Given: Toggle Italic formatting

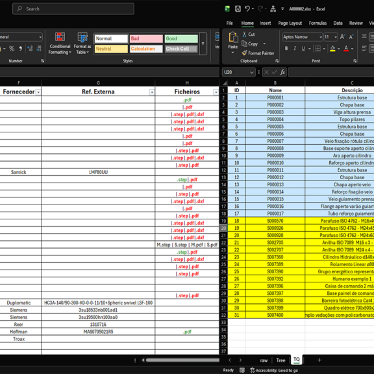Looking at the screenshot, I should pyautogui.click(x=295, y=49).
